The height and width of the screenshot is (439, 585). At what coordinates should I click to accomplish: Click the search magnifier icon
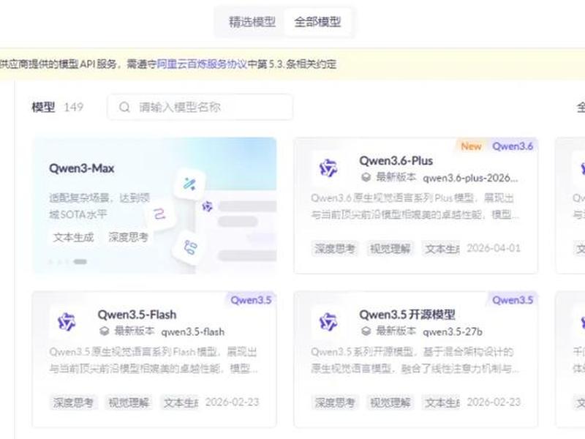point(124,107)
